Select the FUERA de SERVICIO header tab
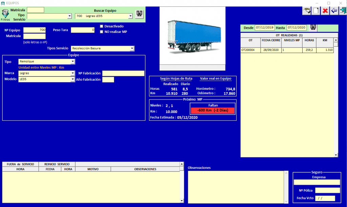This screenshot has width=347, height=207. (x=21, y=164)
